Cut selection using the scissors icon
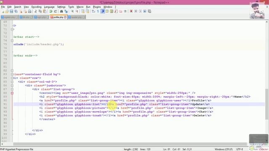 tap(35, 11)
